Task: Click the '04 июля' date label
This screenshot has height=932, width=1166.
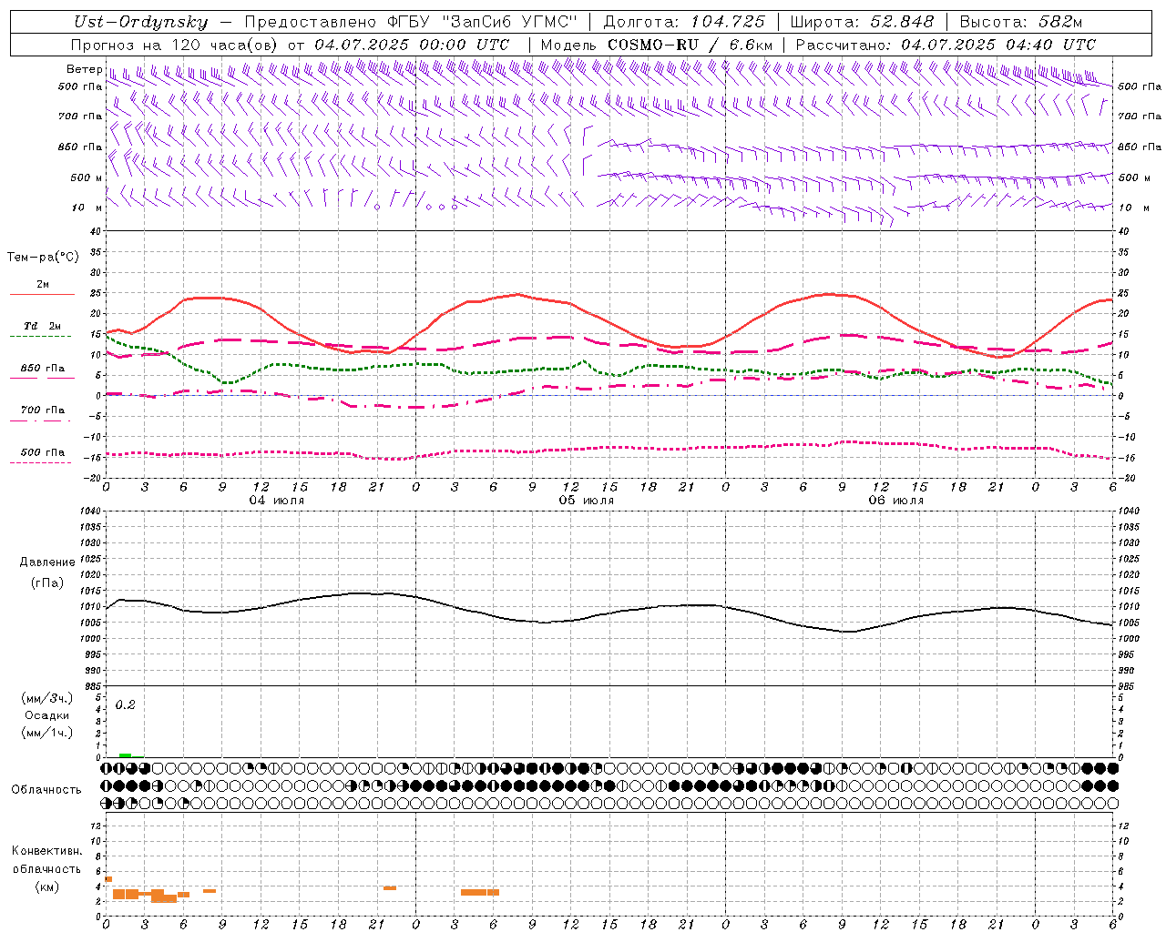Action: click(x=277, y=501)
